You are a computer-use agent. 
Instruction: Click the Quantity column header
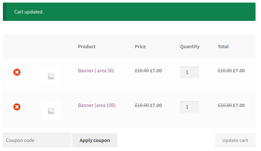click(x=190, y=47)
